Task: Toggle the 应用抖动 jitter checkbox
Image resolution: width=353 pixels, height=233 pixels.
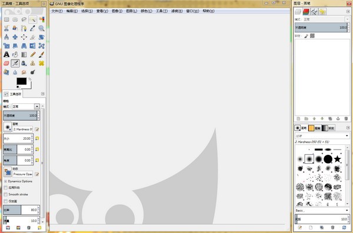Action: point(6,188)
